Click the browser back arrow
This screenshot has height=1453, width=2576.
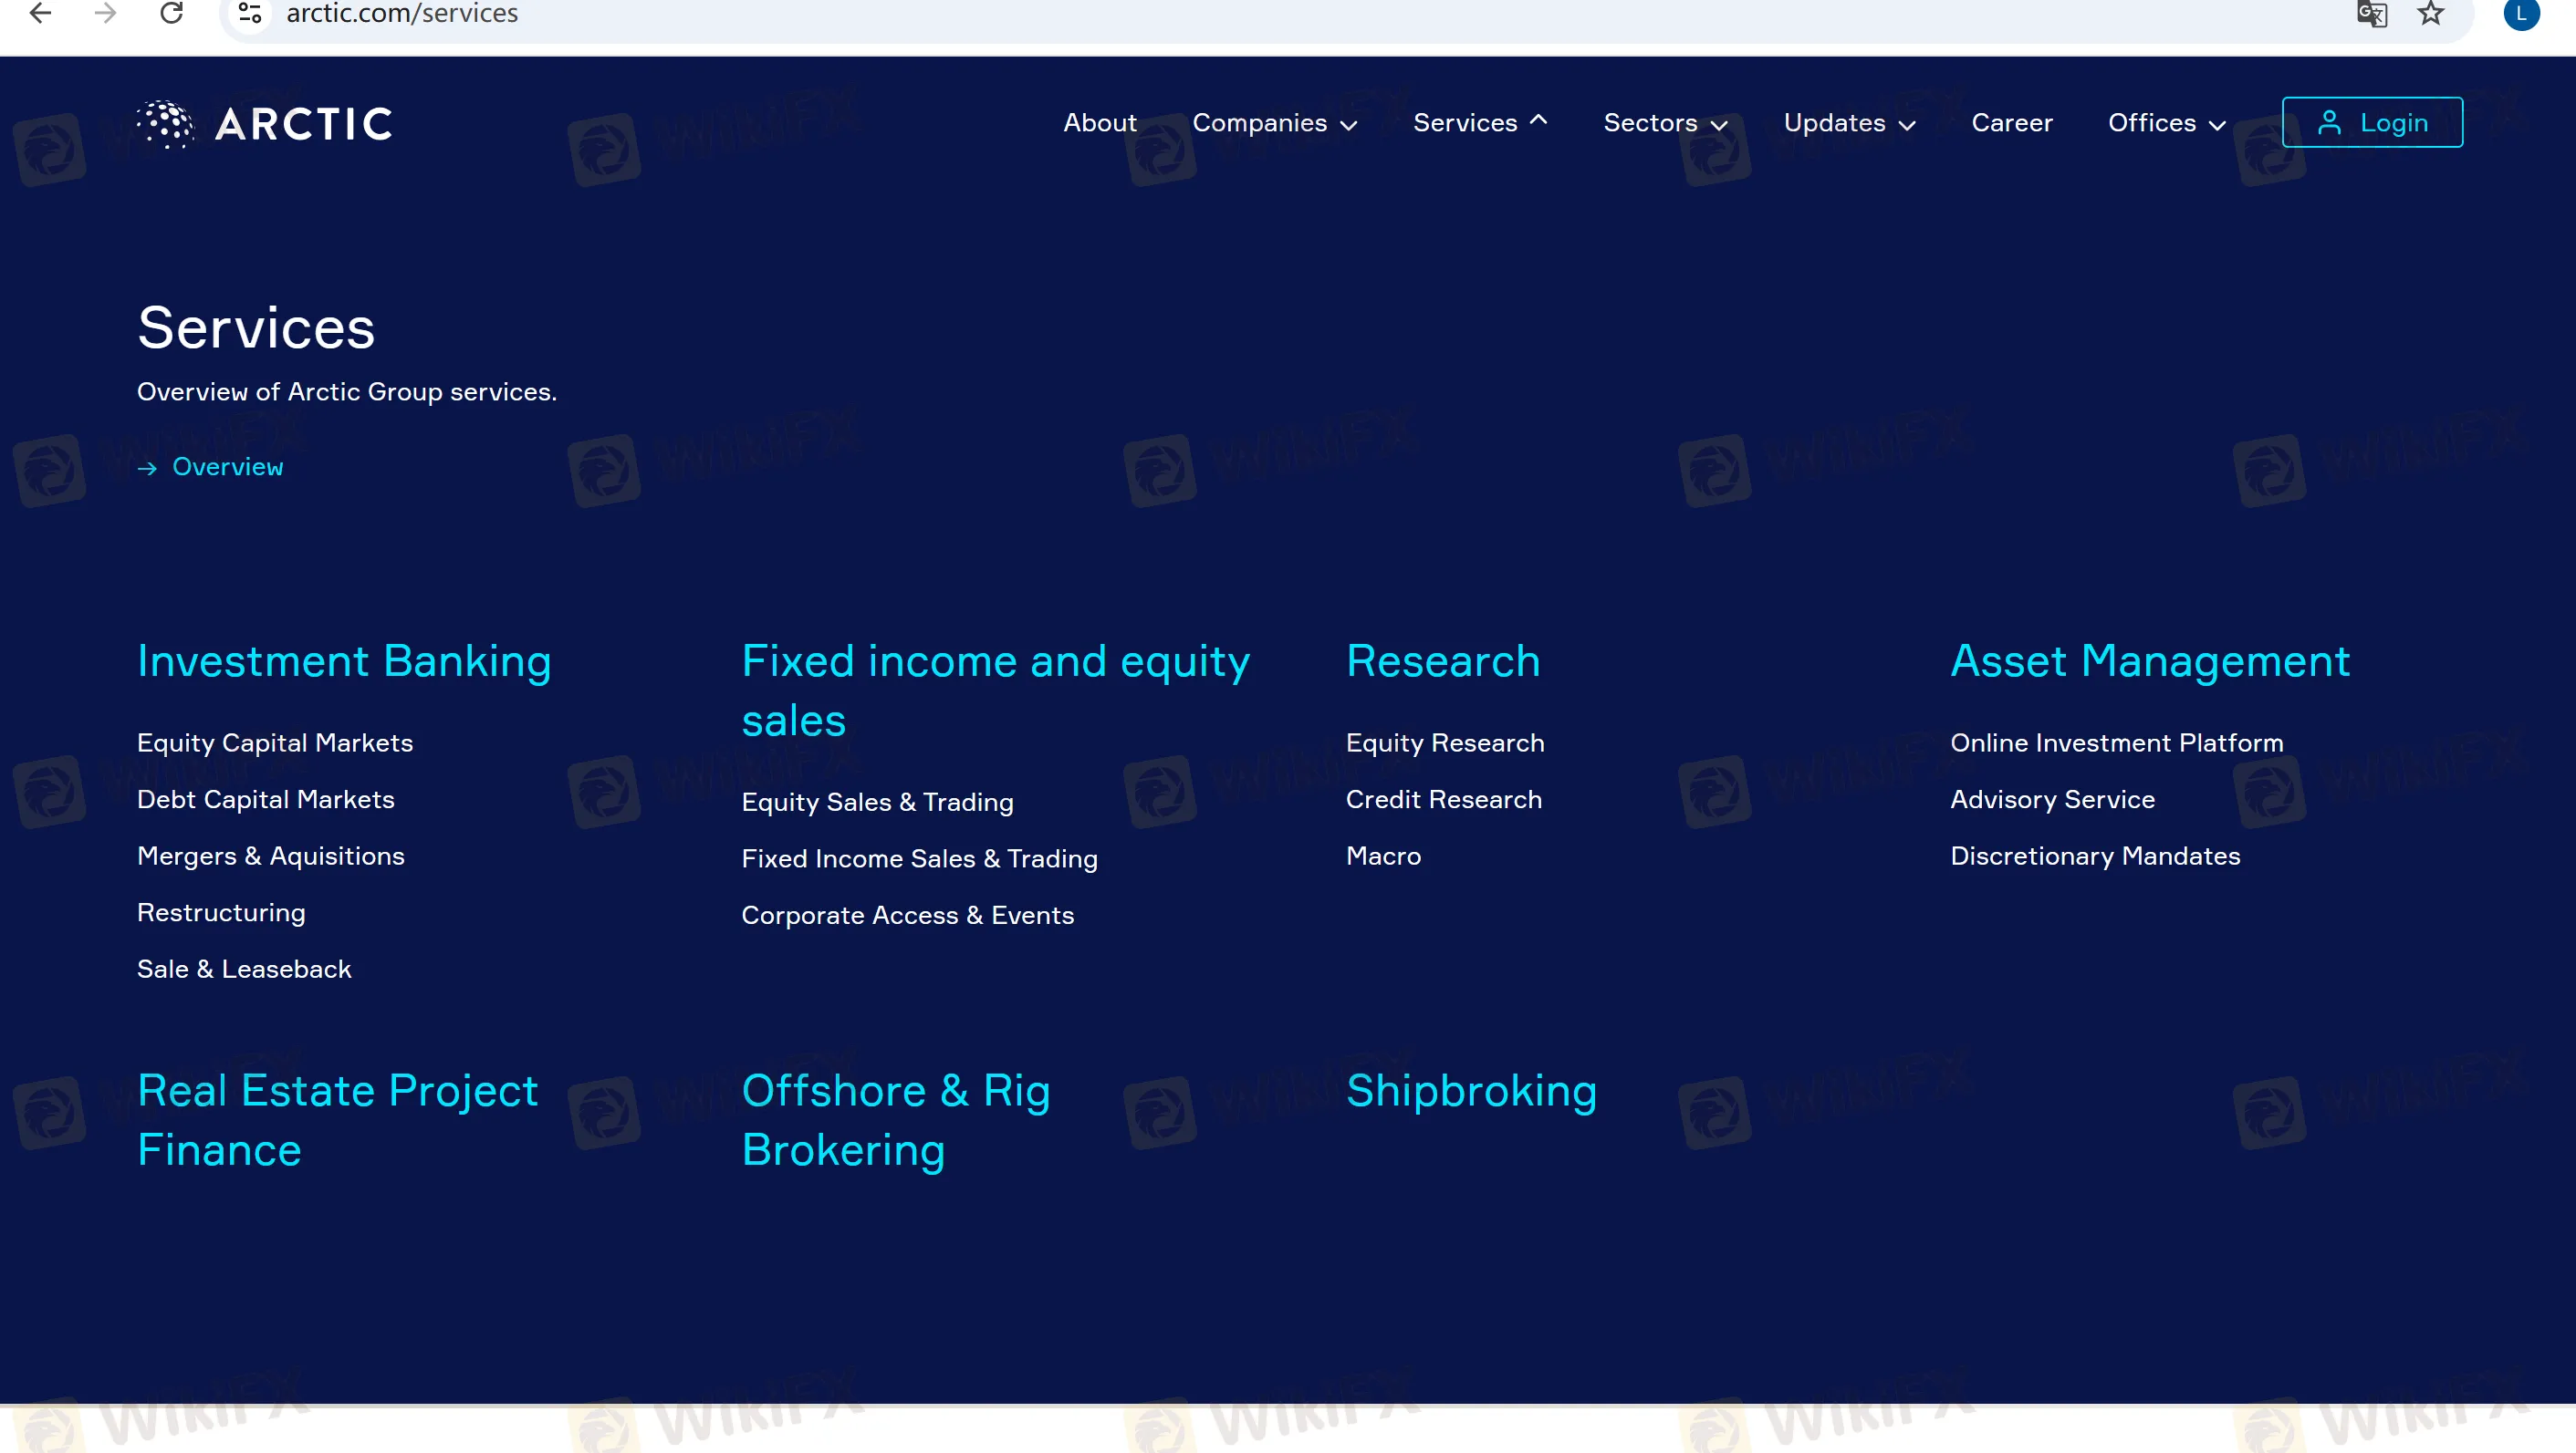coord(40,13)
